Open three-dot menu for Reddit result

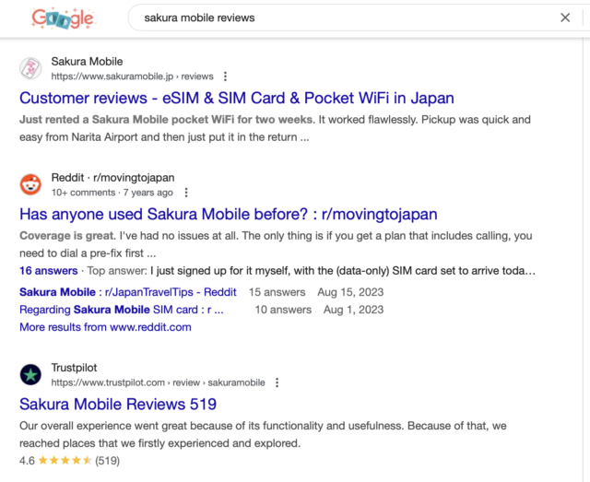[186, 193]
